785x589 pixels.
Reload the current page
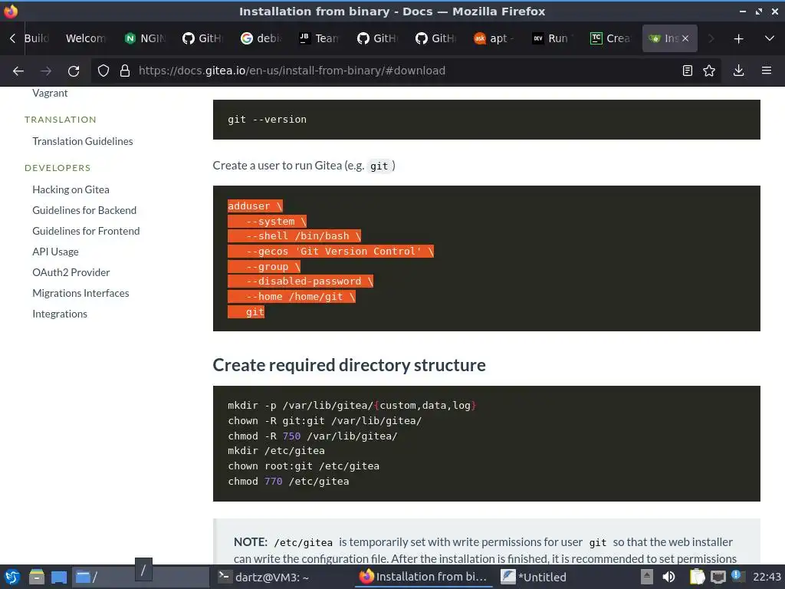(74, 71)
